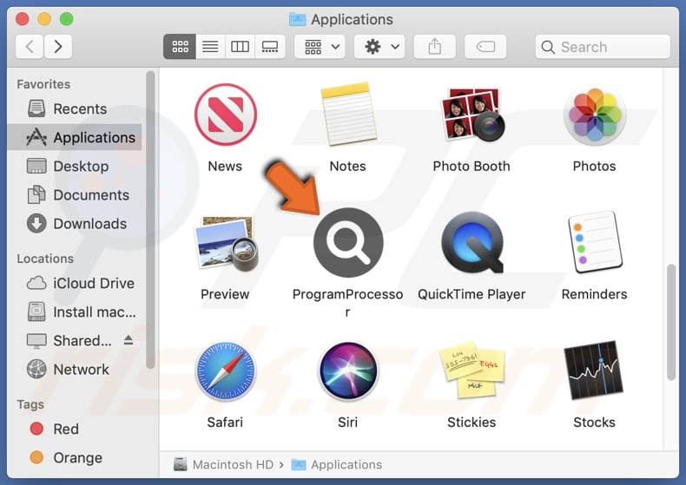Image resolution: width=686 pixels, height=485 pixels.
Task: Switch to column view mode
Action: tap(240, 47)
